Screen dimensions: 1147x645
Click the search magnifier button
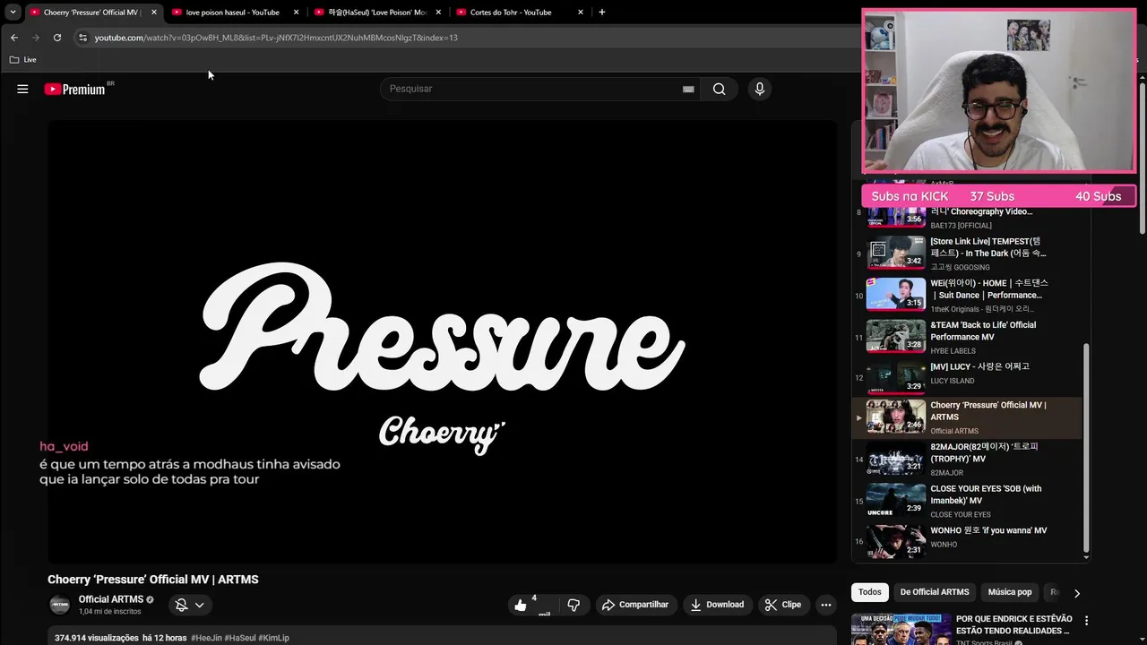[x=719, y=89]
